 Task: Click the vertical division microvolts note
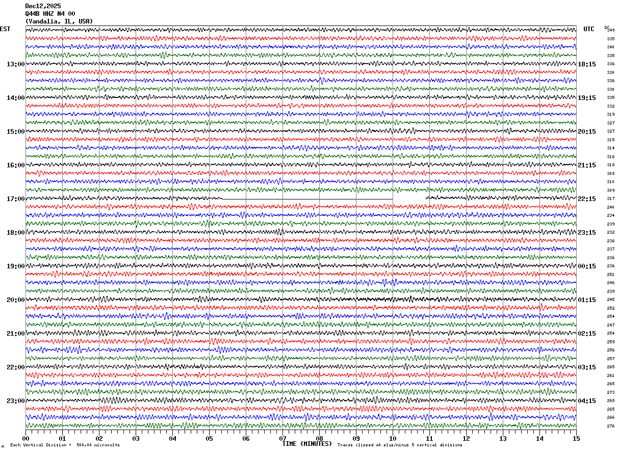pos(65,445)
